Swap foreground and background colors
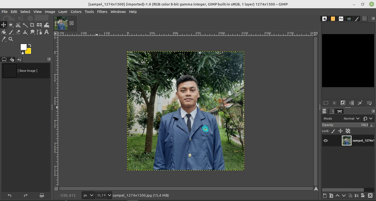The image size is (376, 201). (x=30, y=45)
